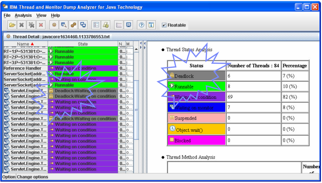Click the single orange gear thread detail icon
This screenshot has width=322, height=183.
coord(54,25)
